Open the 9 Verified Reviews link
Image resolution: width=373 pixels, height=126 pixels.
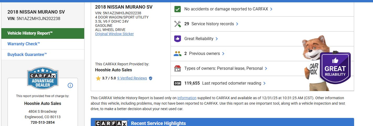coord(132,78)
